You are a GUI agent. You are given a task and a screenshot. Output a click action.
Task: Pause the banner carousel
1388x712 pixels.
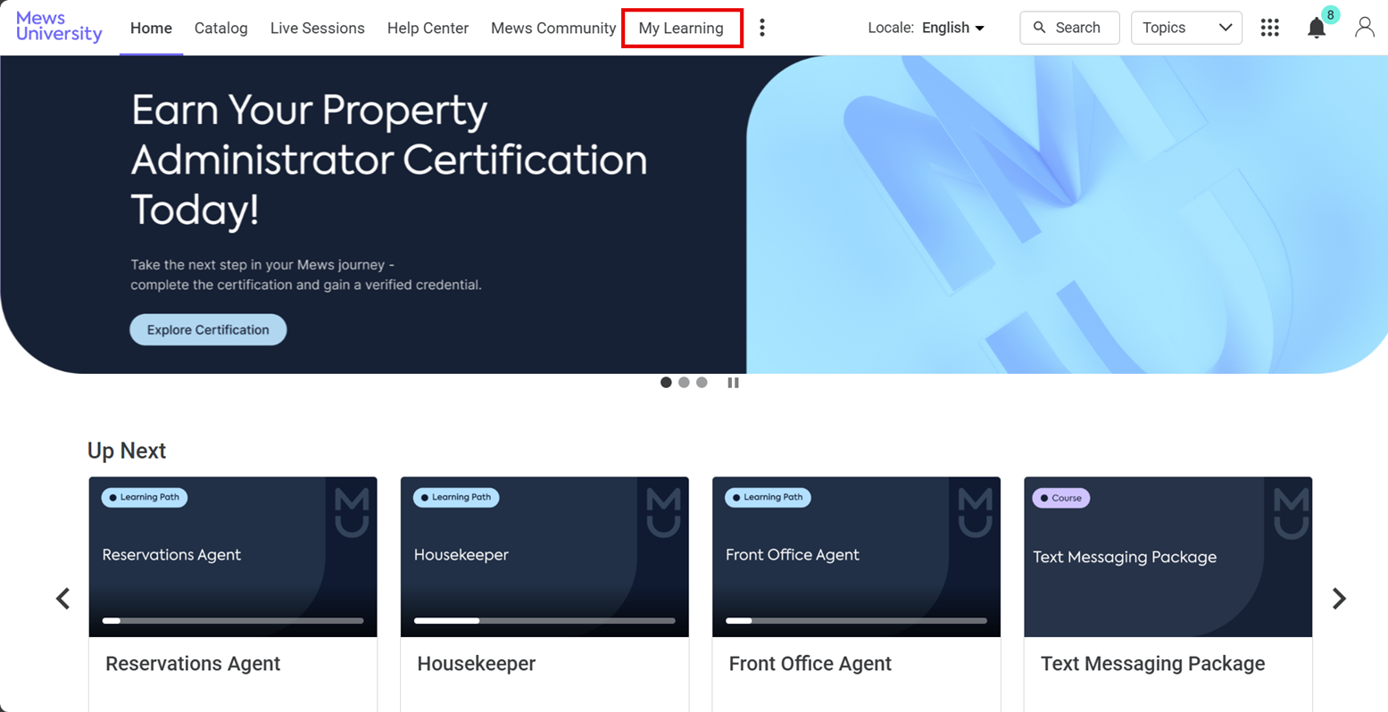[733, 383]
